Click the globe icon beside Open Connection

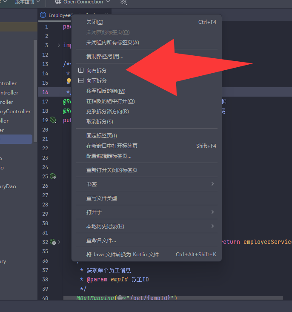[58, 2]
